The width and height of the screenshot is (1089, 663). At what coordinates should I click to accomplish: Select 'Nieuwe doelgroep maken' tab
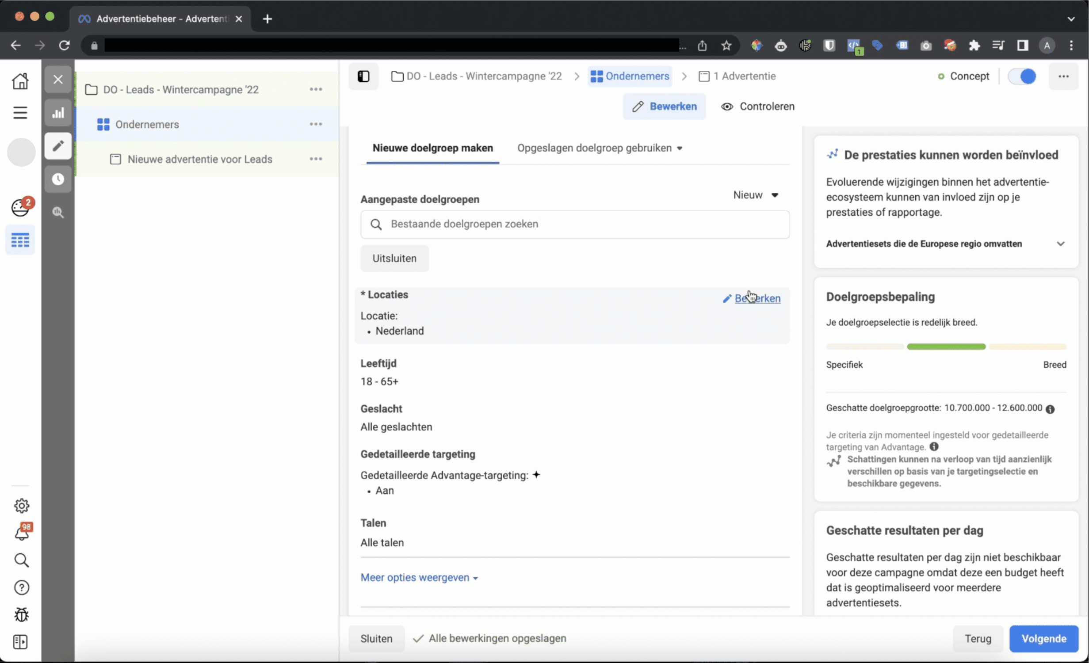point(432,148)
